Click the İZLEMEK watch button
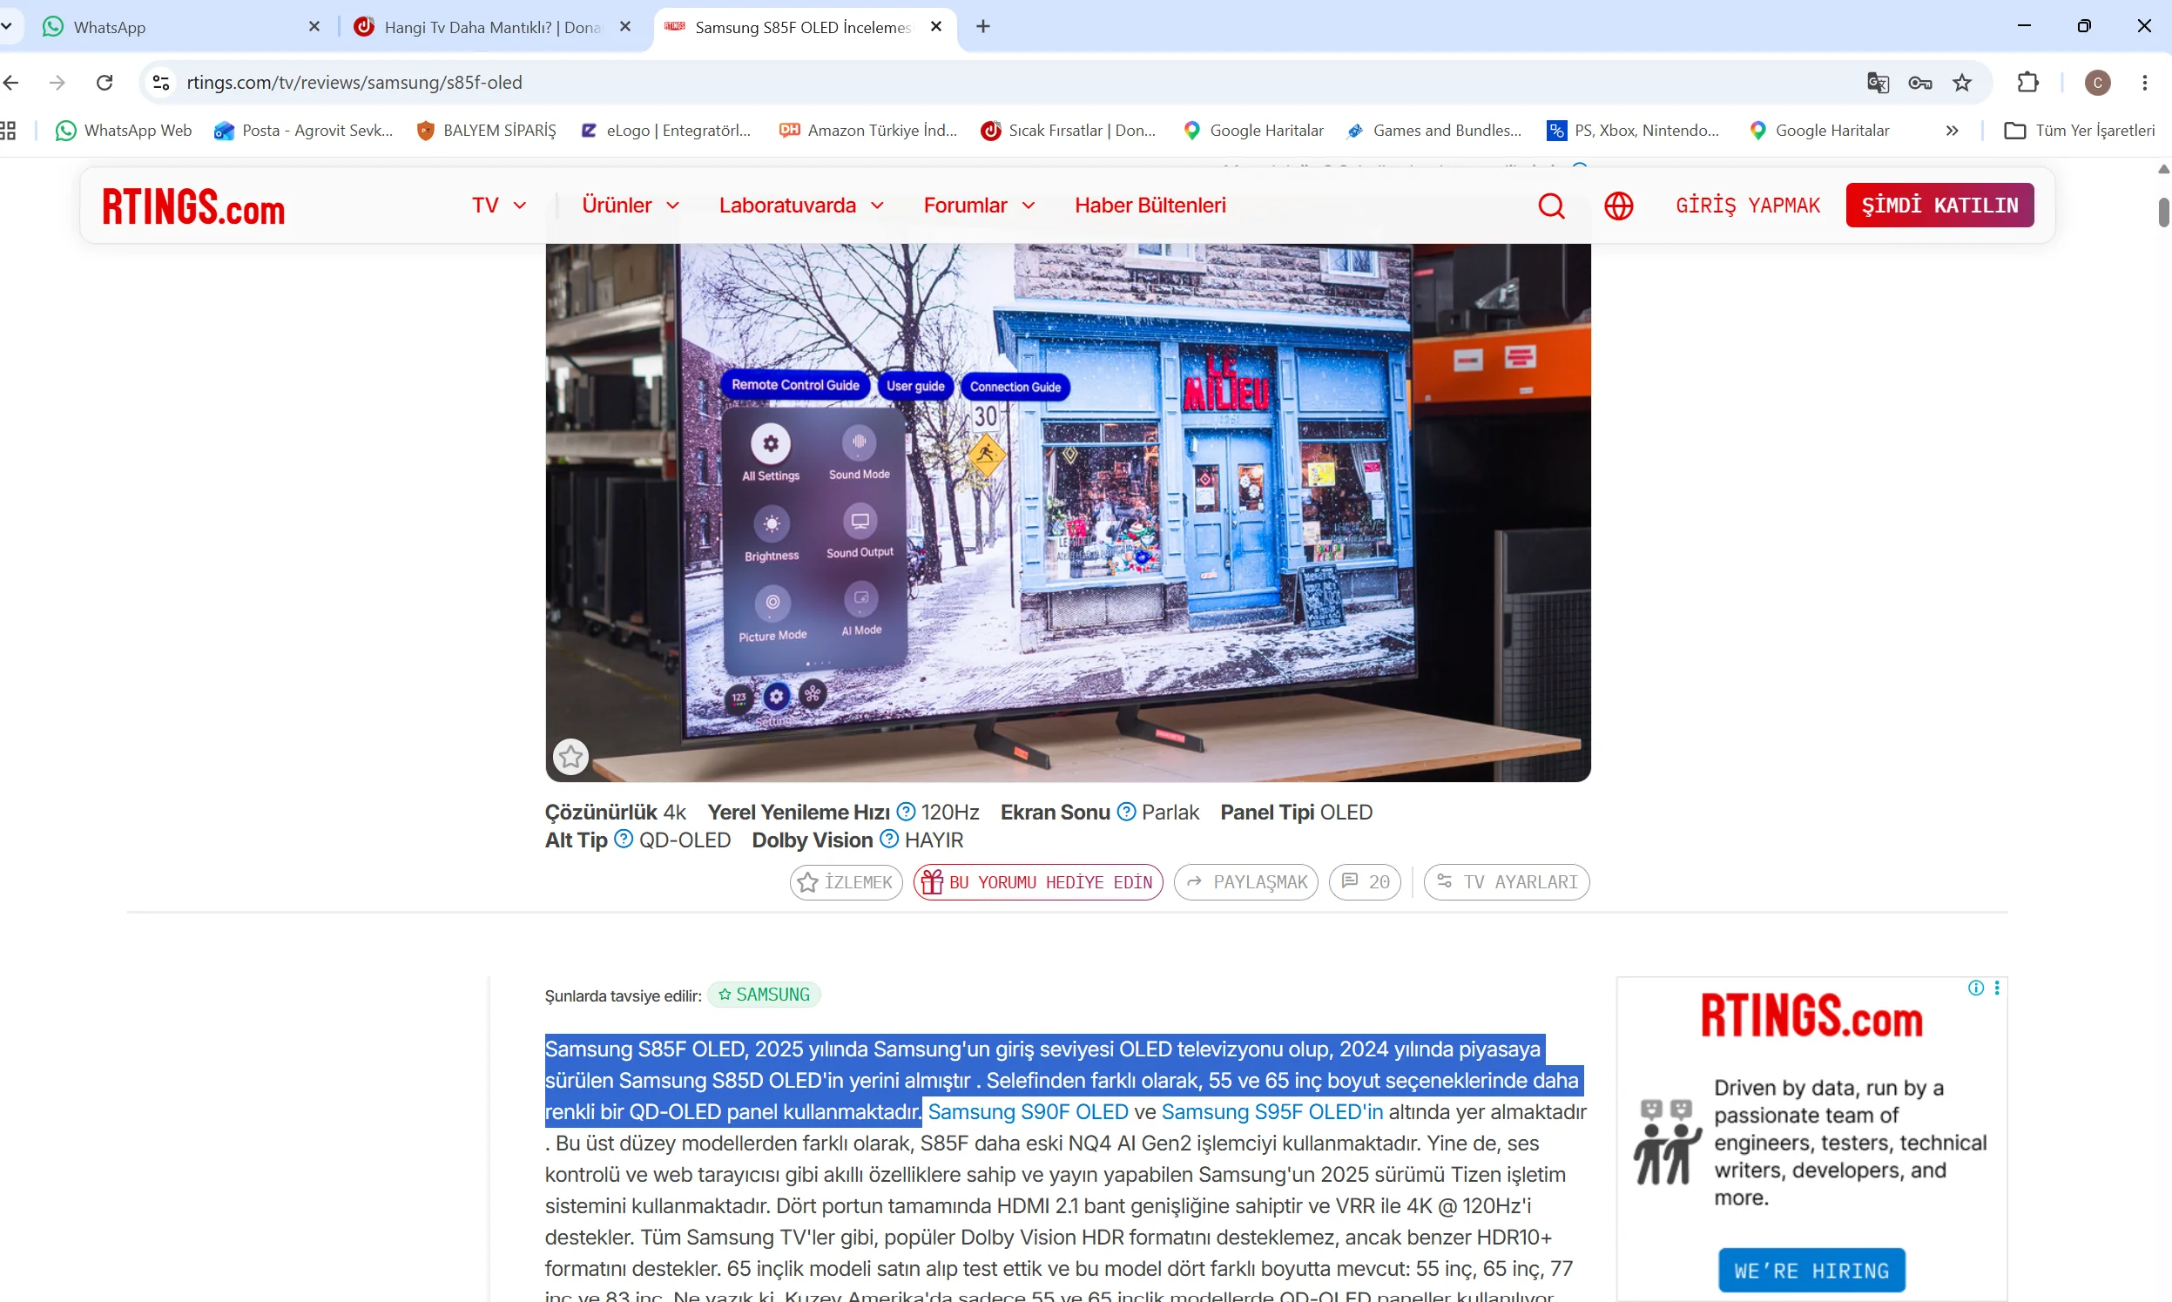This screenshot has height=1302, width=2172. pos(846,881)
